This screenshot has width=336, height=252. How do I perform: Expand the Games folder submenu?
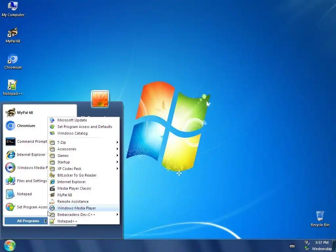(84, 156)
